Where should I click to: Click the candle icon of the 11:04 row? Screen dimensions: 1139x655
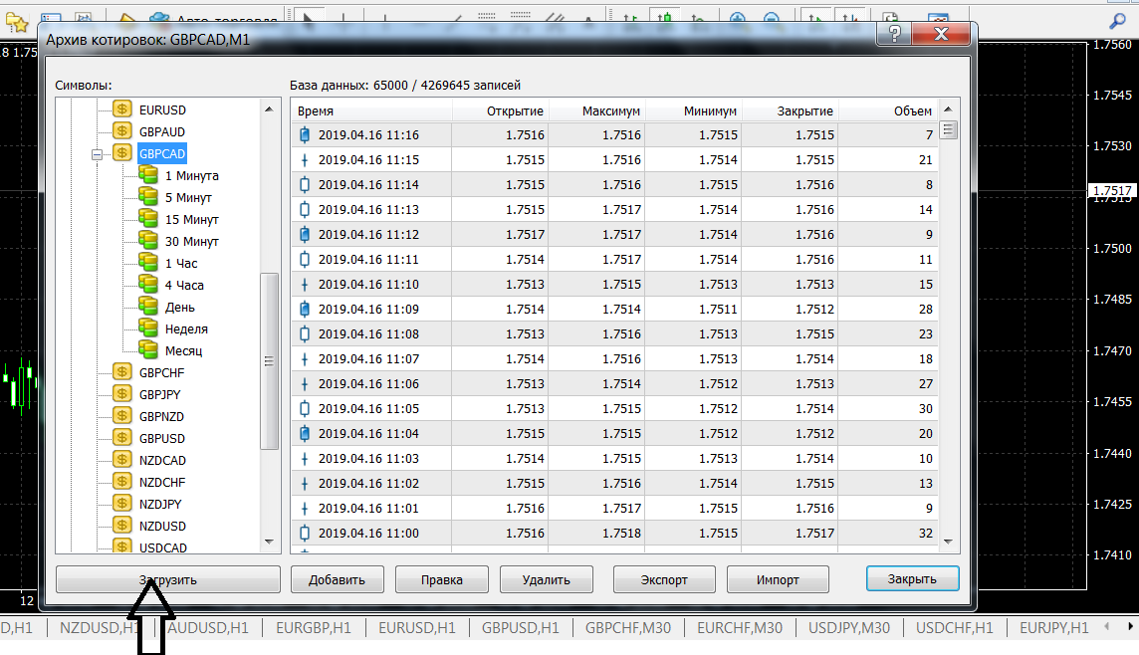click(x=305, y=434)
